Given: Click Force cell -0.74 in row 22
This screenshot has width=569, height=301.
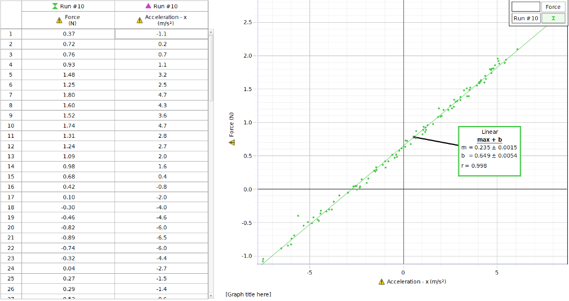Looking at the screenshot, I should point(68,248).
